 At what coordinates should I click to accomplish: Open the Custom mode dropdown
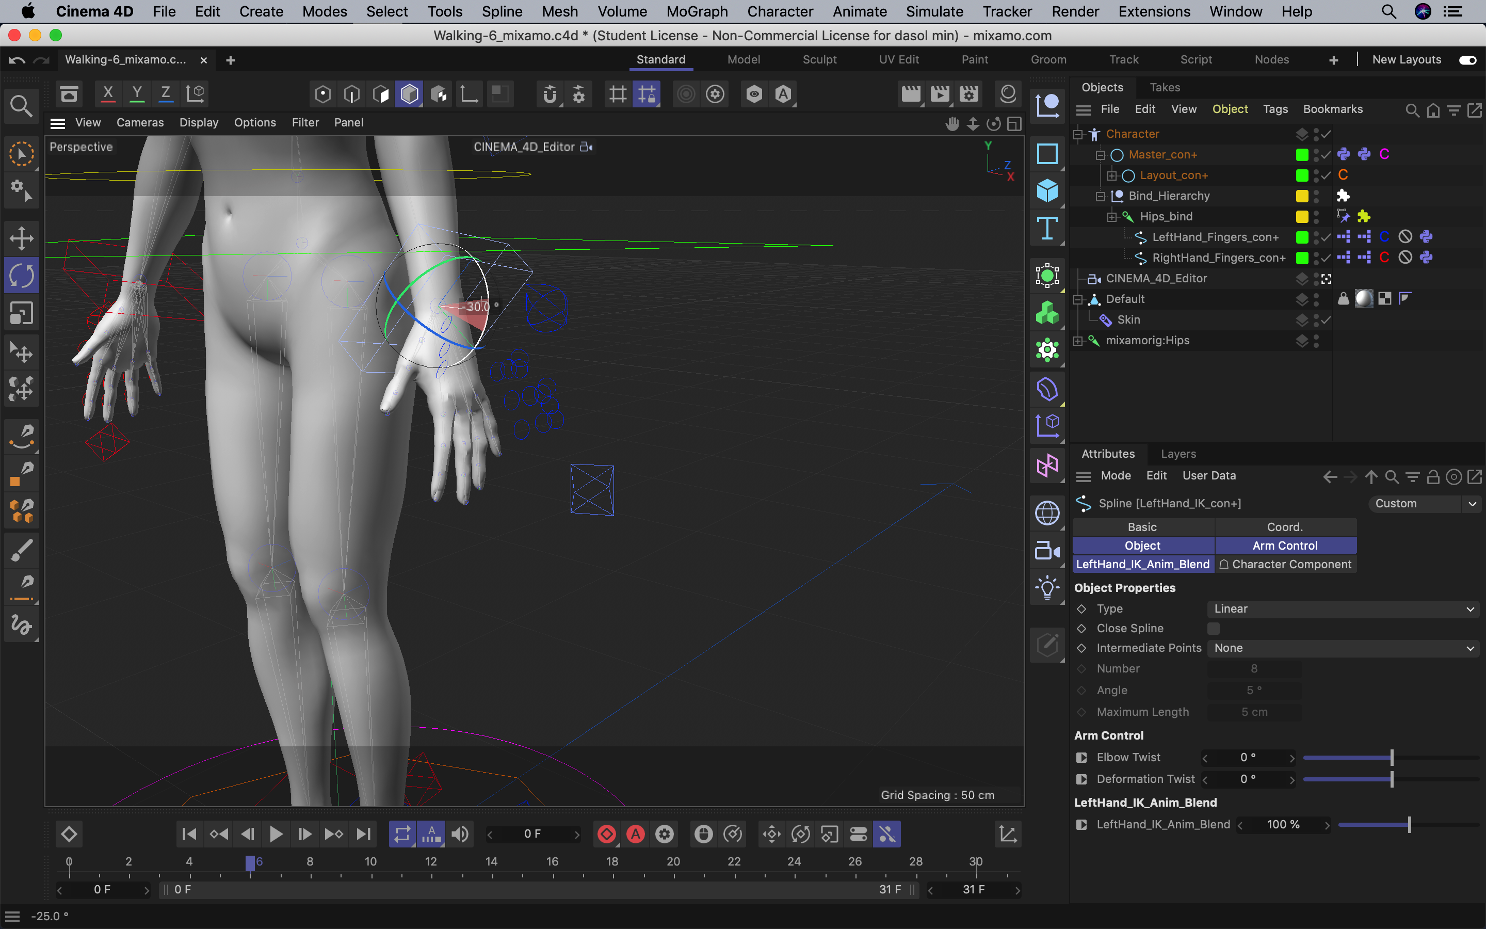[x=1425, y=503]
